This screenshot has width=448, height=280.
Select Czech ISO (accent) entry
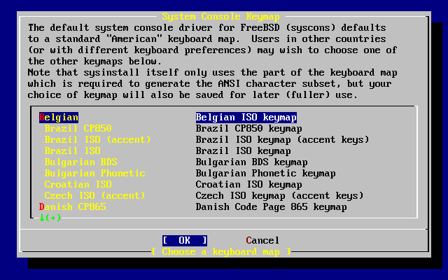point(95,196)
